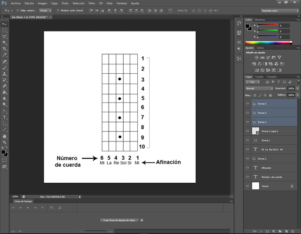Open the Opacidad value dropdown arrow

pos(298,88)
